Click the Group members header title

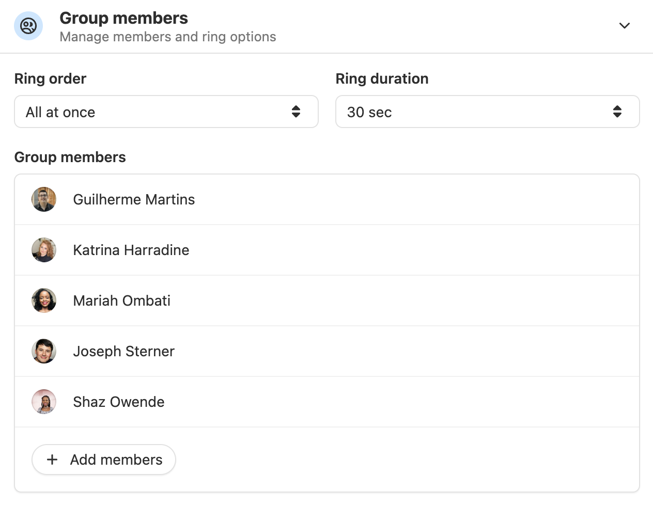click(124, 18)
